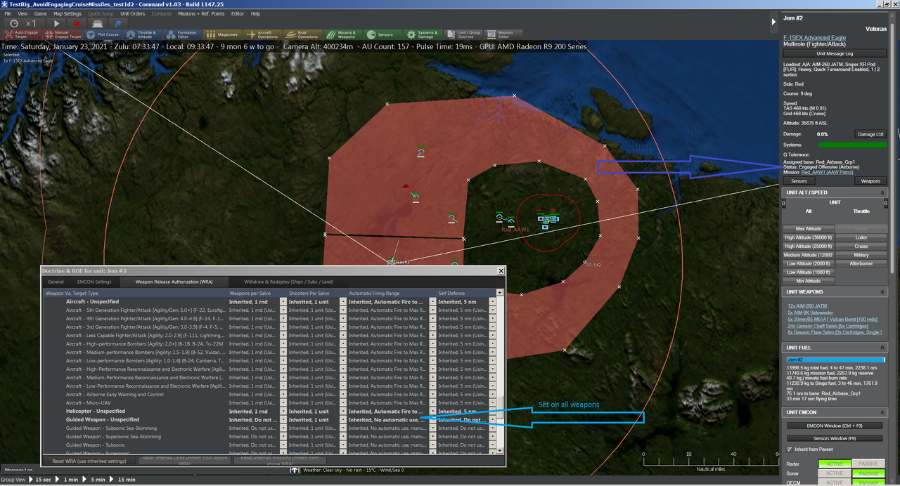Viewport: 900px width, 486px height.
Task: Close the Doctrine & ROE window
Action: 501,270
